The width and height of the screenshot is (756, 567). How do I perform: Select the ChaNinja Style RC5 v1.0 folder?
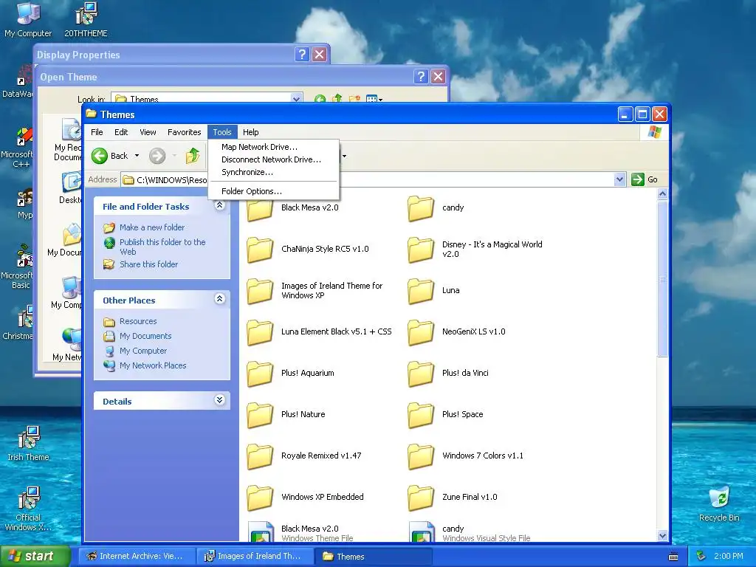(x=260, y=250)
